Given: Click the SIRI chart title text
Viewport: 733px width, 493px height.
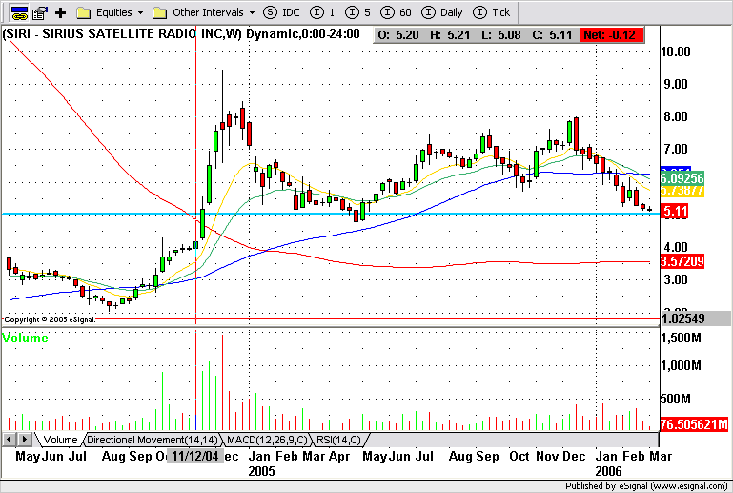Looking at the screenshot, I should tap(181, 33).
